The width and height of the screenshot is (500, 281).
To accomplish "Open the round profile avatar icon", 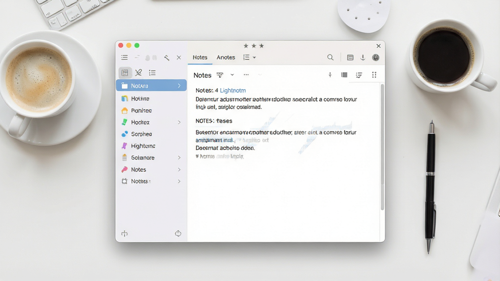I will 375,58.
